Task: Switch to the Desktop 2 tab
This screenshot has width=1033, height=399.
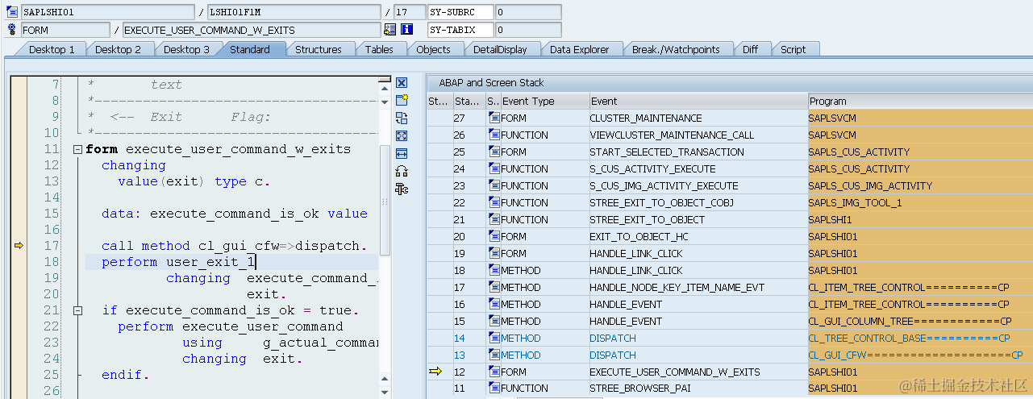Action: (118, 49)
